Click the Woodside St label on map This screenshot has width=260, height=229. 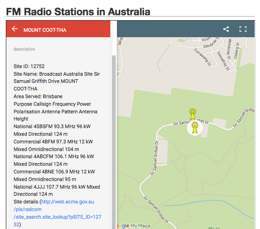point(229,49)
